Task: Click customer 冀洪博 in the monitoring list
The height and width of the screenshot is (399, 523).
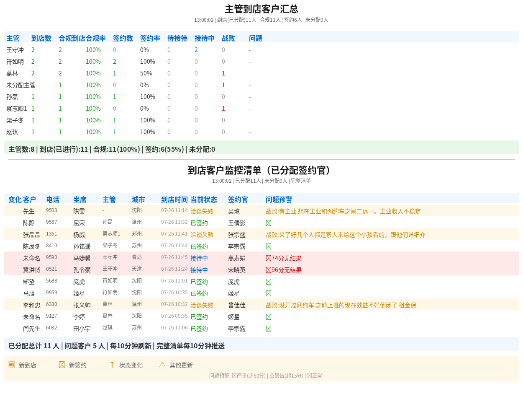Action: click(32, 270)
